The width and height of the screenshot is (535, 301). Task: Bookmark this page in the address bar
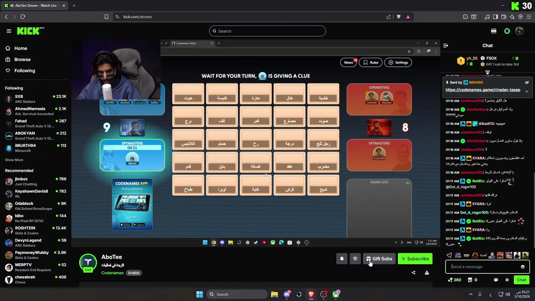[x=106, y=17]
